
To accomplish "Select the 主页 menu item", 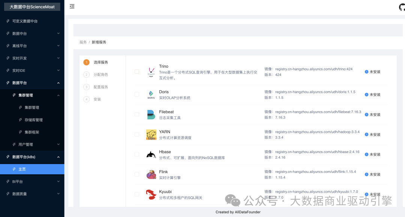I will pyautogui.click(x=22, y=169).
